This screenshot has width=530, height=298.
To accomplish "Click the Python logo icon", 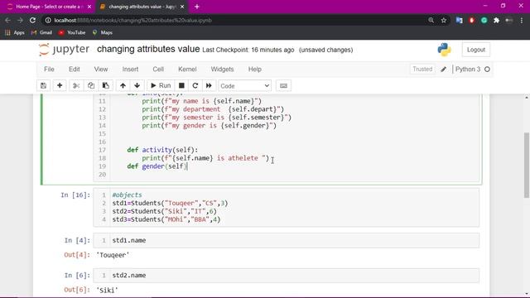I will pos(444,50).
